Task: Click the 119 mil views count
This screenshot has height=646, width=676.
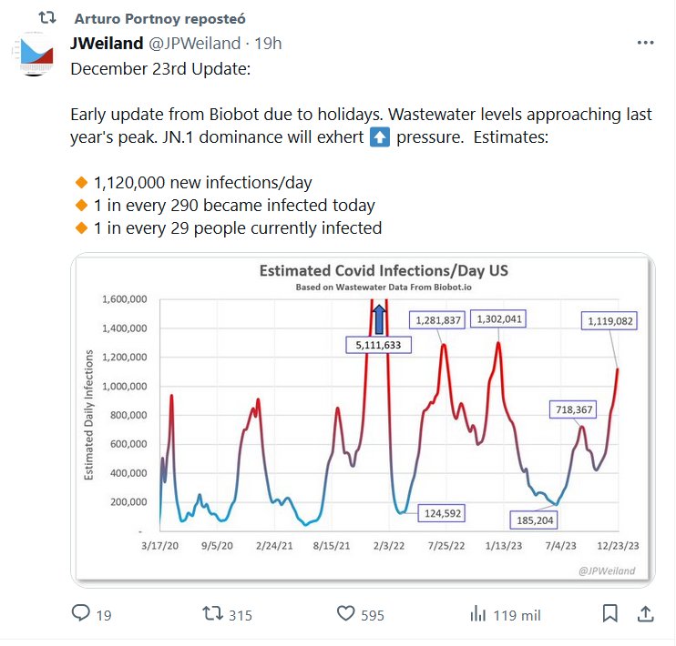Action: [x=517, y=615]
